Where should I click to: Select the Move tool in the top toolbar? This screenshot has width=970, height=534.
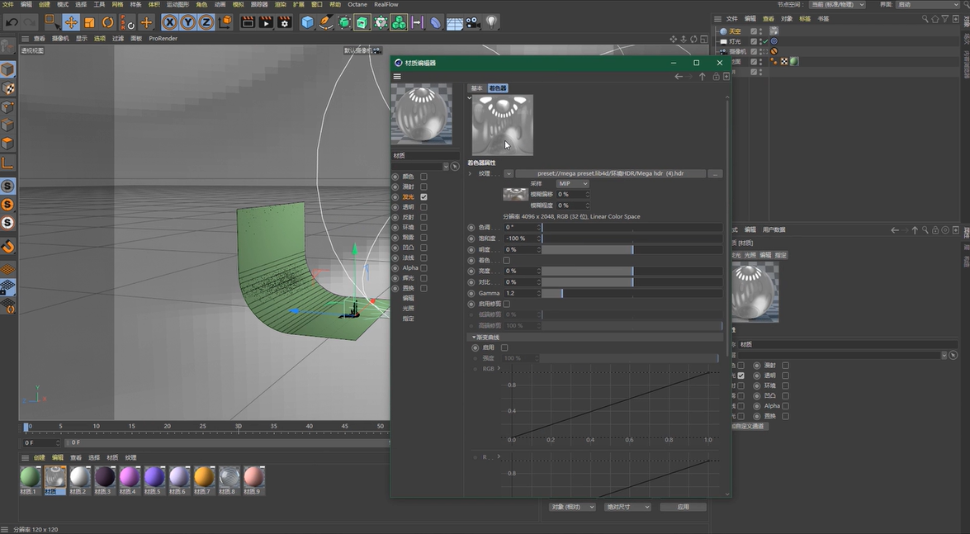71,22
